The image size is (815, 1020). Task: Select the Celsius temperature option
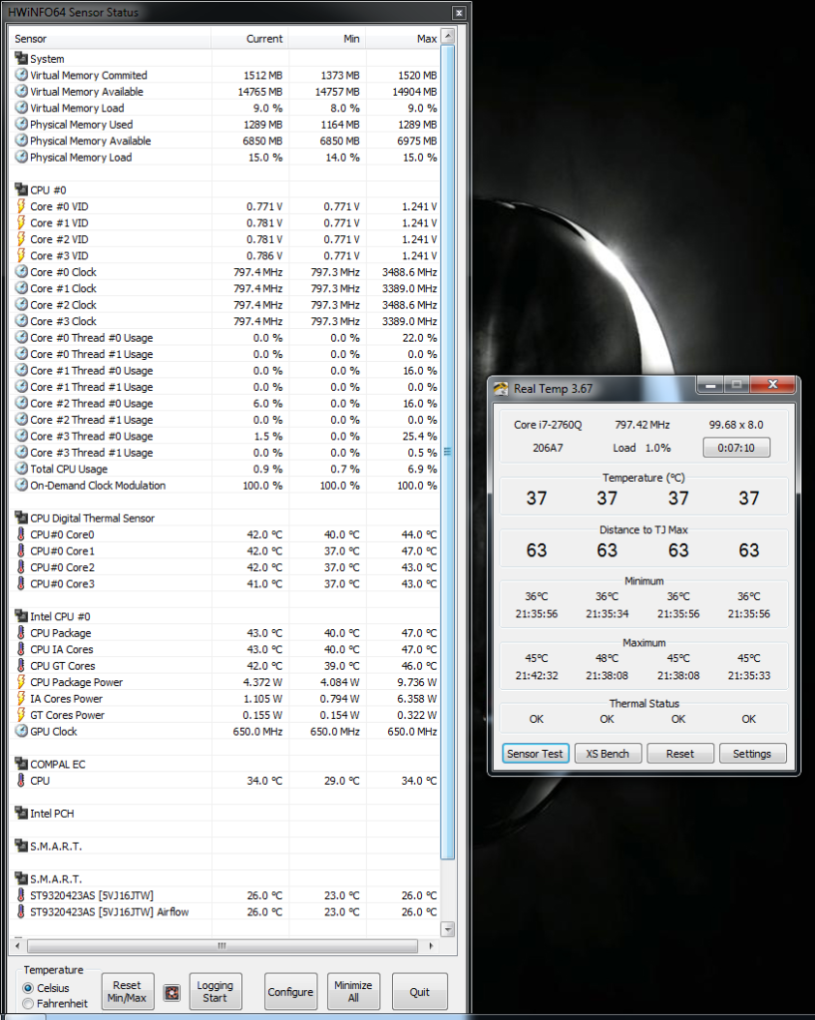[28, 988]
